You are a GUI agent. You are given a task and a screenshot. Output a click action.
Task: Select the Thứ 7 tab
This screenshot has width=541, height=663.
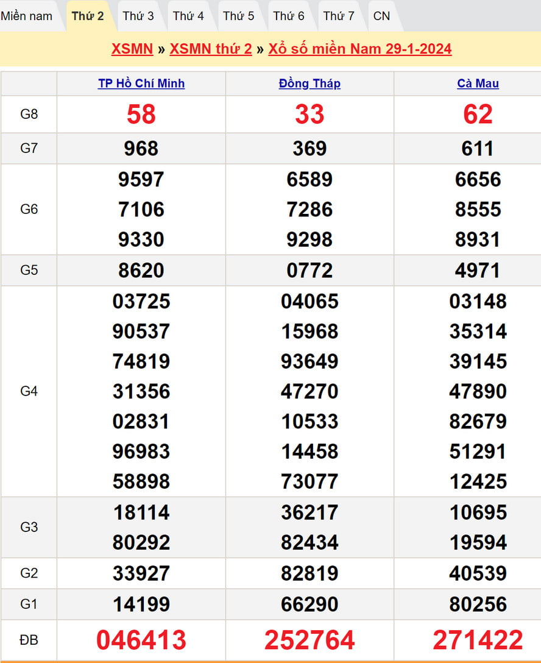[339, 16]
